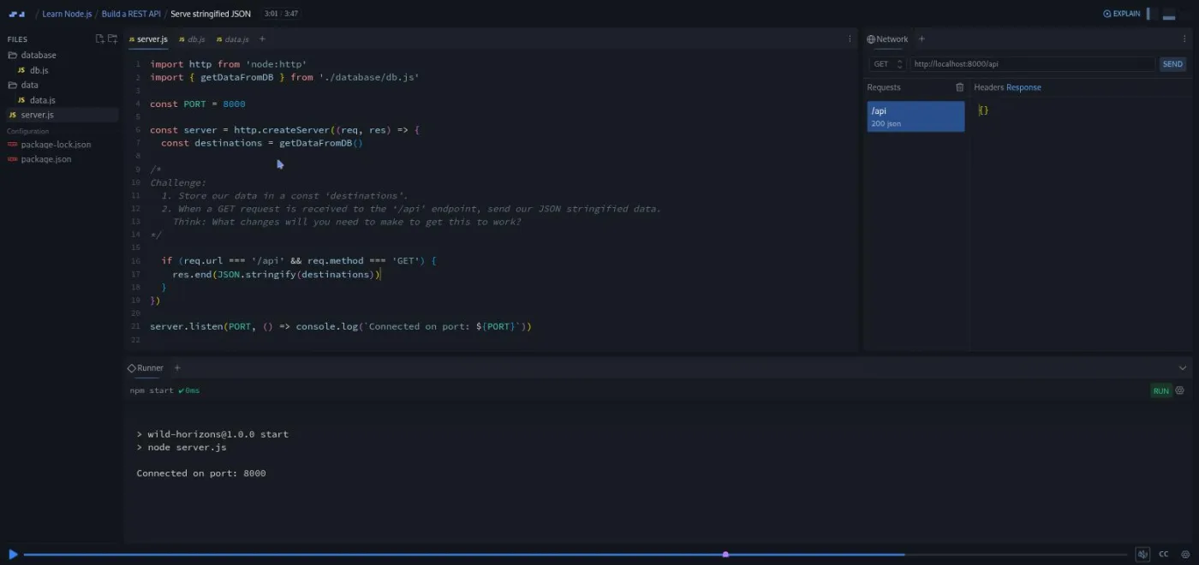
Task: Open the code editor three-dot options menu
Action: [x=850, y=39]
